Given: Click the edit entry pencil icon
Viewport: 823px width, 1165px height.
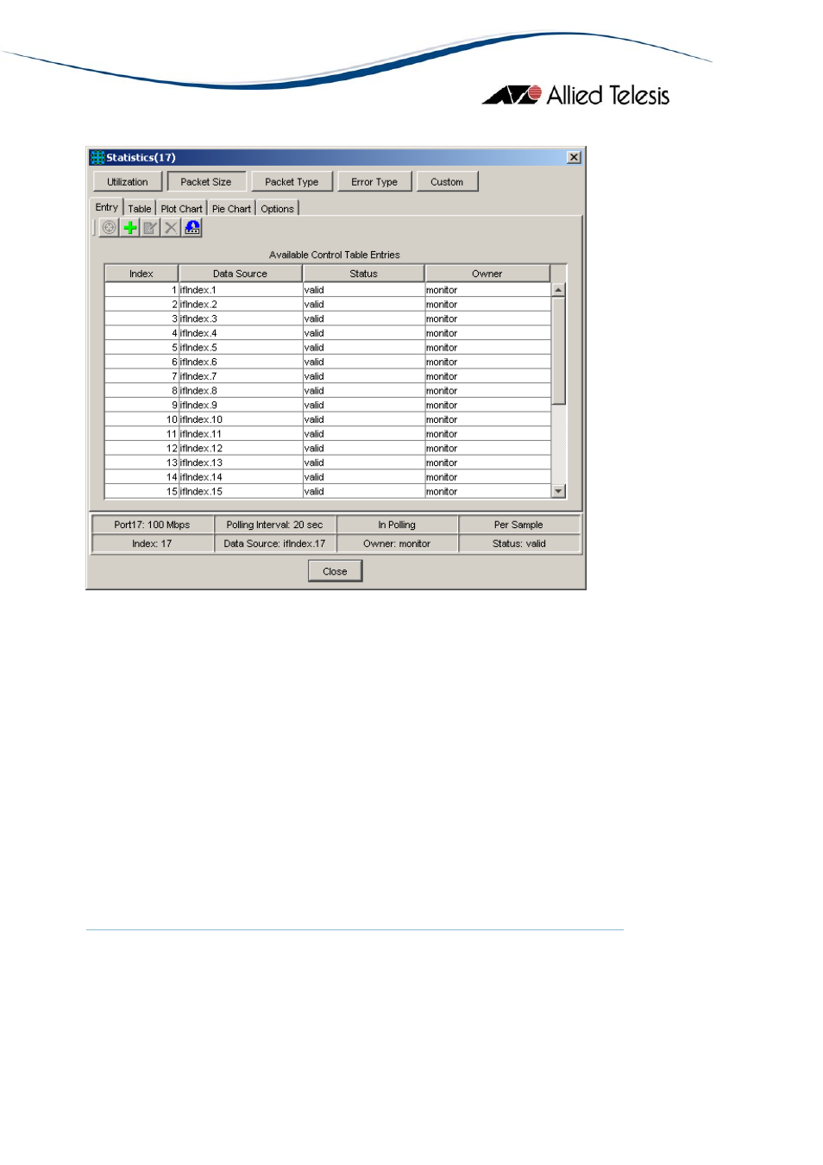Looking at the screenshot, I should [x=150, y=228].
